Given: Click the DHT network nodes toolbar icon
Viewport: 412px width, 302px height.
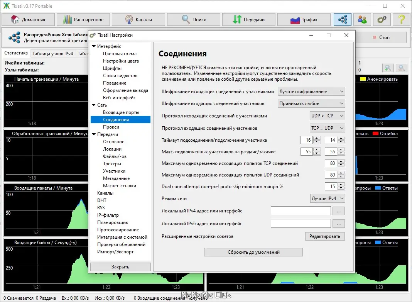Looking at the screenshot, I should coord(343,19).
